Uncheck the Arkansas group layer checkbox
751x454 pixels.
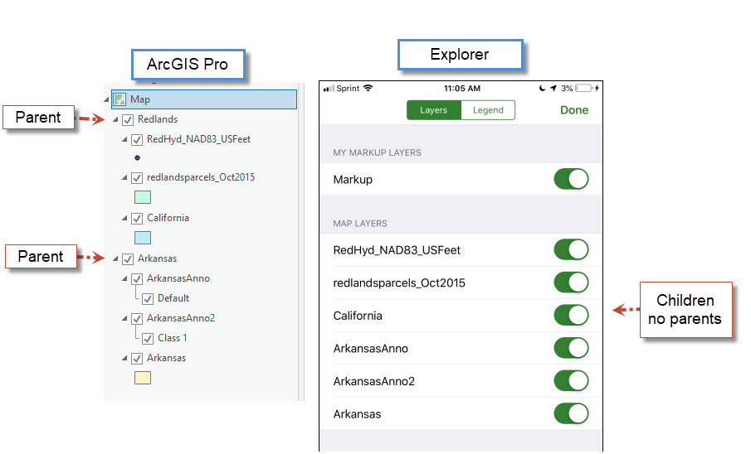tap(128, 258)
